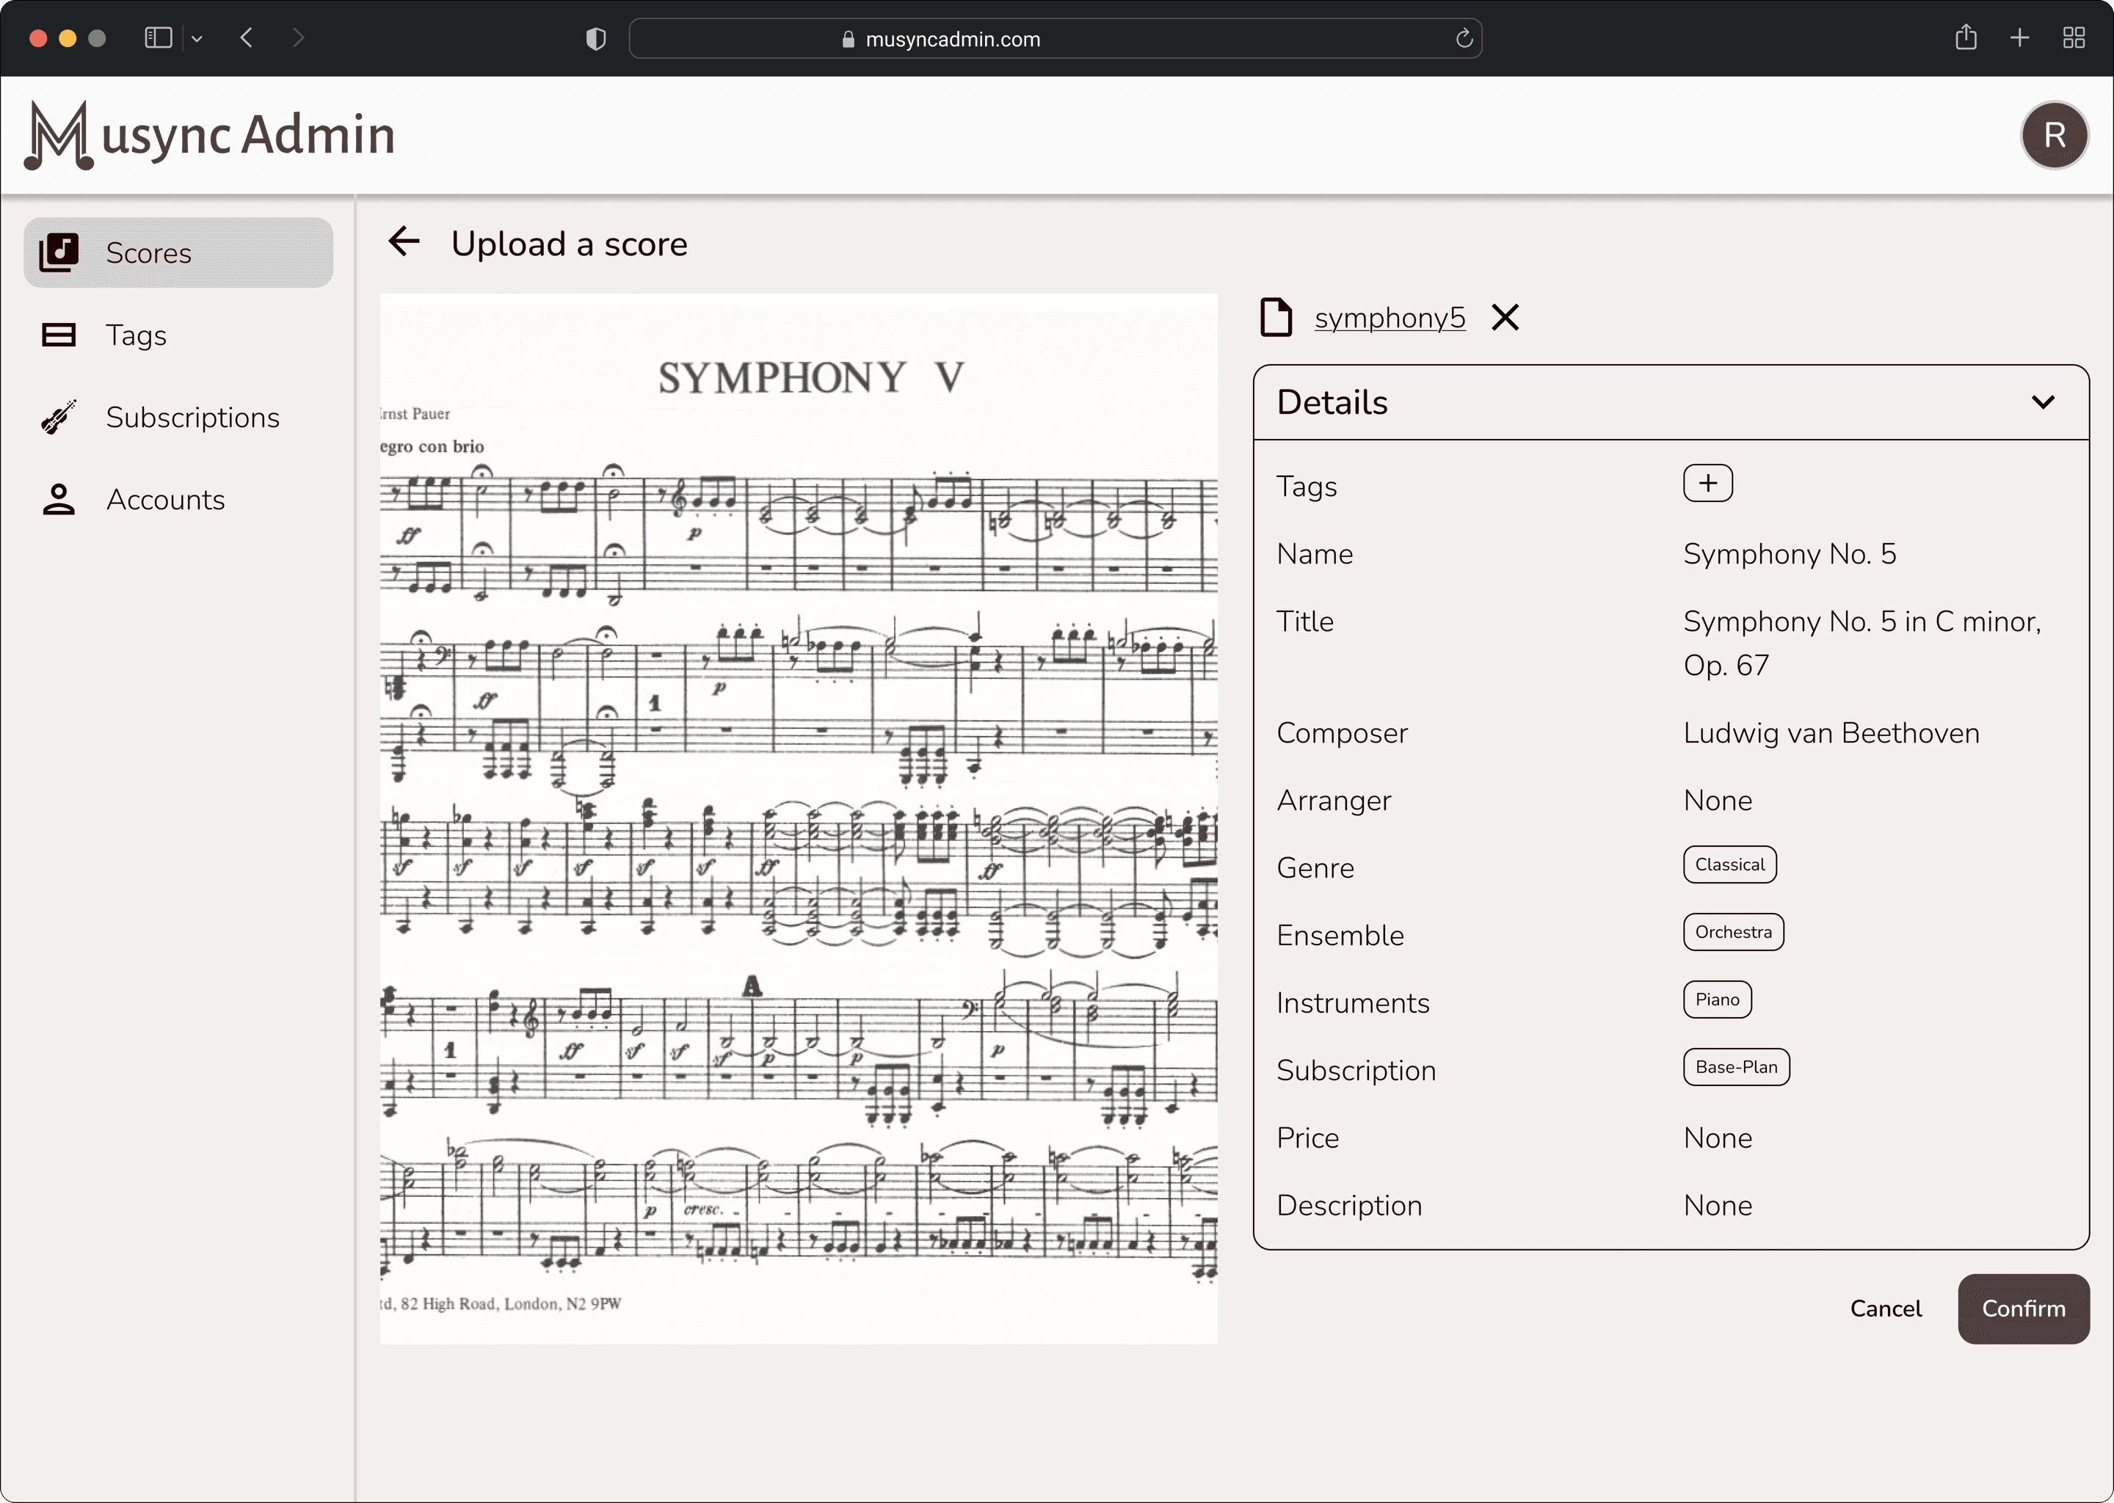This screenshot has height=1503, width=2114.
Task: Open the browser sidebar dropdown chevron
Action: click(197, 39)
